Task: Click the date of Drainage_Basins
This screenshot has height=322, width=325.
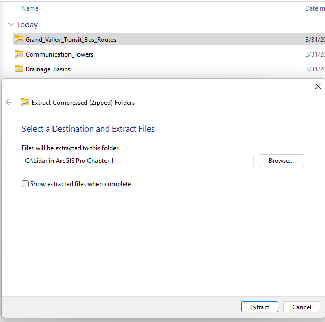Action: pos(315,69)
